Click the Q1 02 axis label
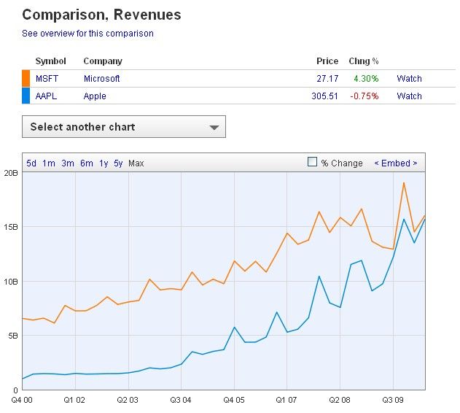 pyautogui.click(x=74, y=400)
